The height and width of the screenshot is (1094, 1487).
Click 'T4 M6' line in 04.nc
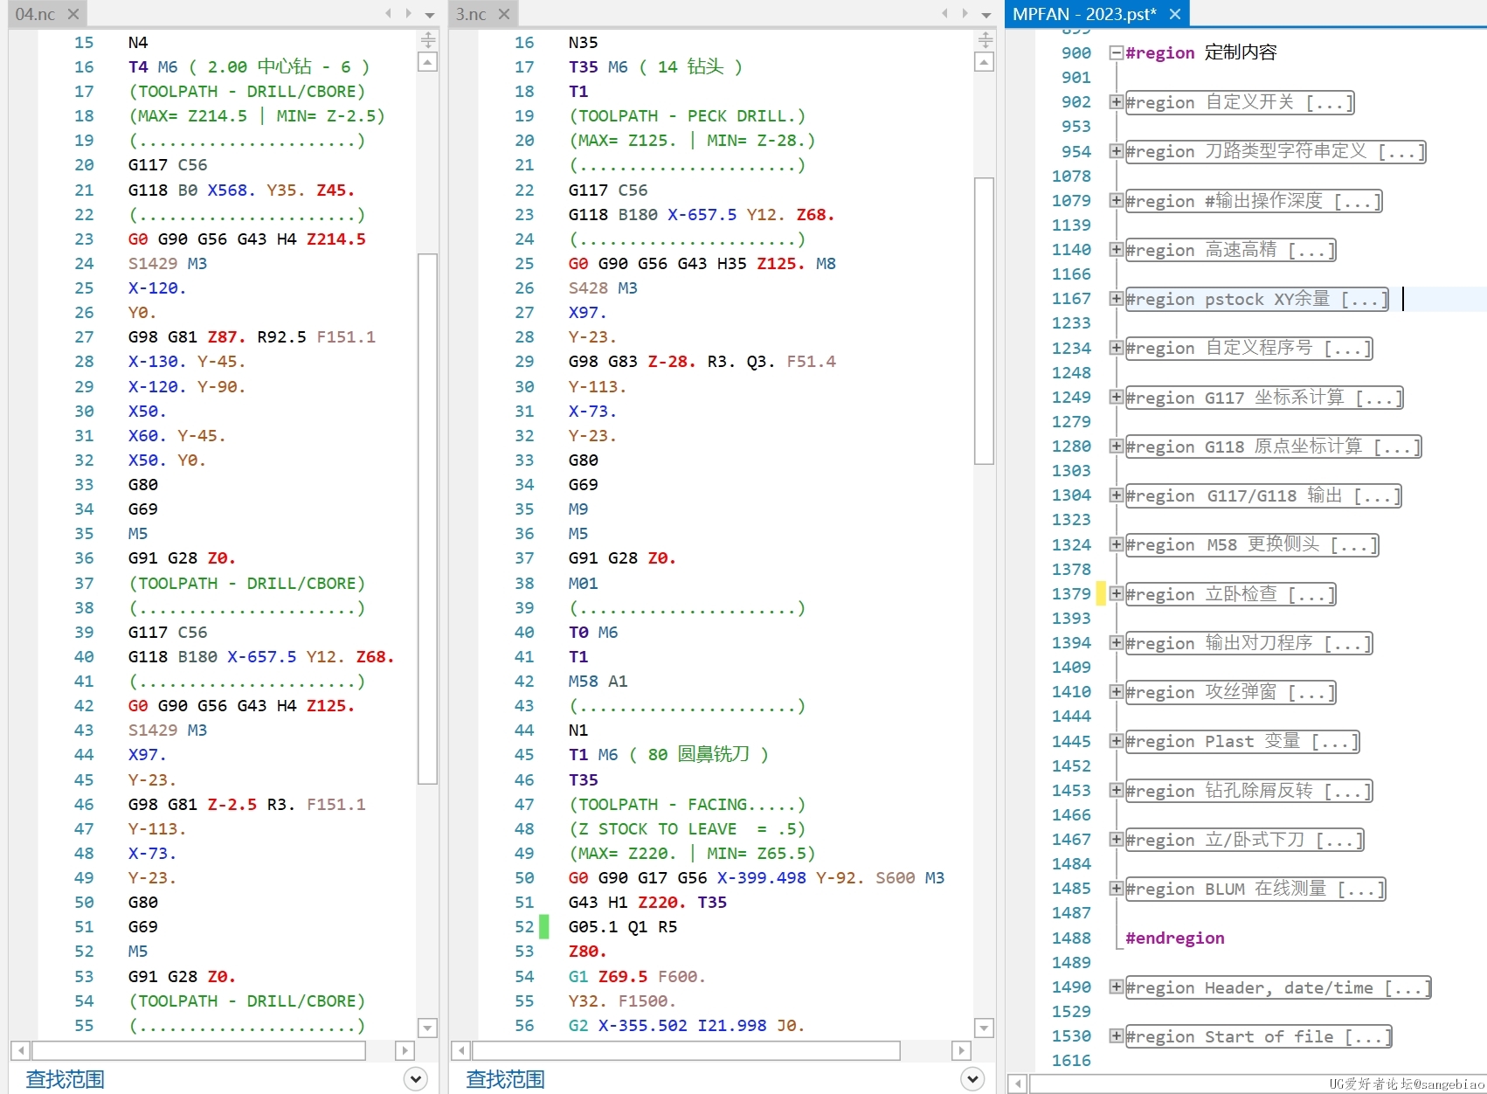coord(249,66)
